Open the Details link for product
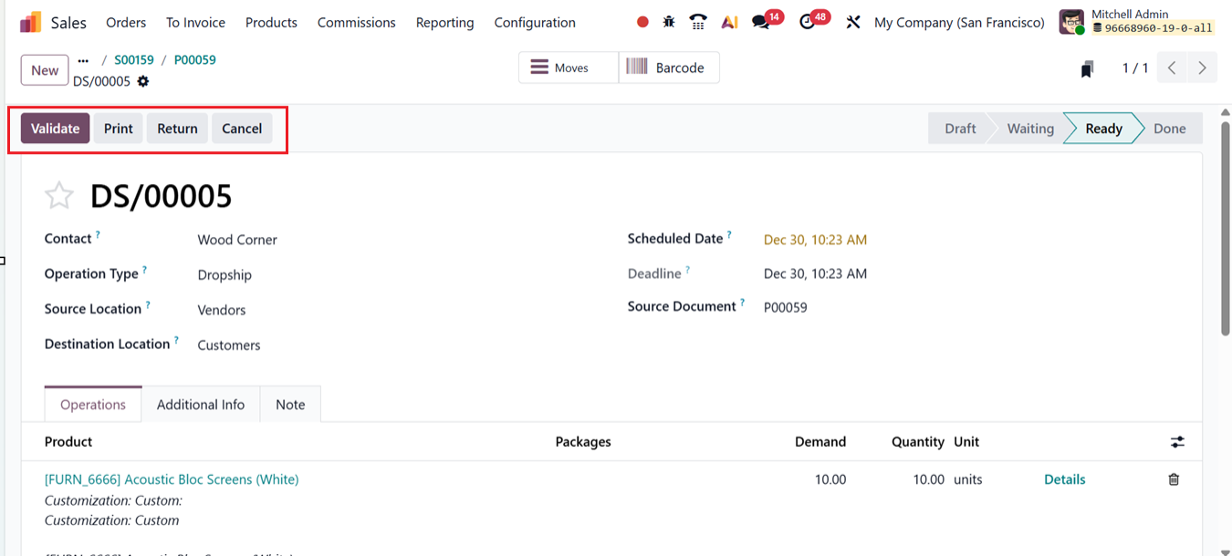 point(1064,479)
